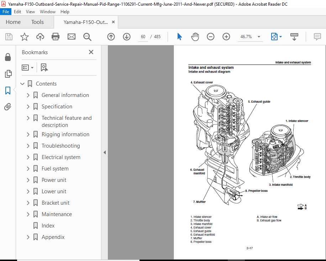Image resolution: width=326 pixels, height=261 pixels.
Task: Zoom out with minus button
Action: click(x=211, y=37)
